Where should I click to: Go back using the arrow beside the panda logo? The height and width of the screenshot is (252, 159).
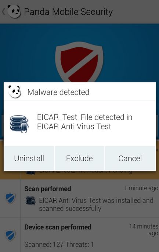click(x=4, y=12)
